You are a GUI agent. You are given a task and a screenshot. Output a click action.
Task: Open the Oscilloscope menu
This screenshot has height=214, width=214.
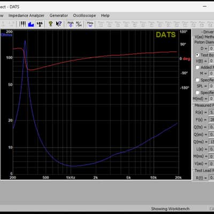pyautogui.click(x=85, y=16)
